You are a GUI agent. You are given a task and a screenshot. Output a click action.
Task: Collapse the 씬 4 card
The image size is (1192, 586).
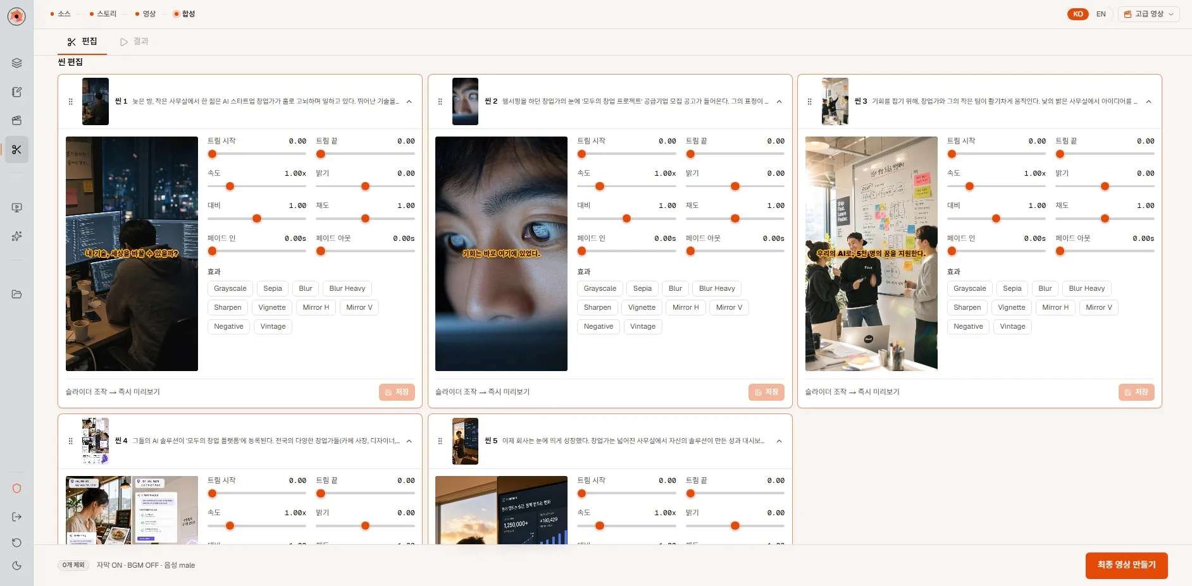pyautogui.click(x=409, y=441)
